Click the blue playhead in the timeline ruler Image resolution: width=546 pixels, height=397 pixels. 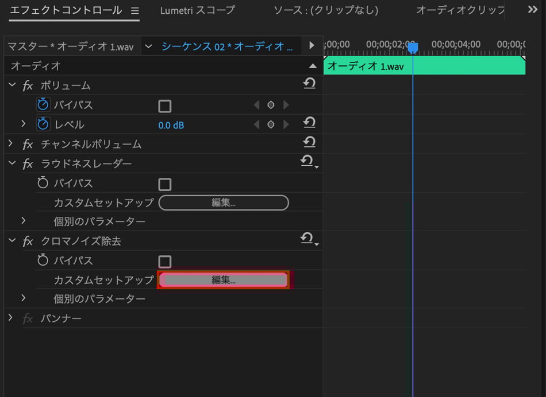click(413, 48)
